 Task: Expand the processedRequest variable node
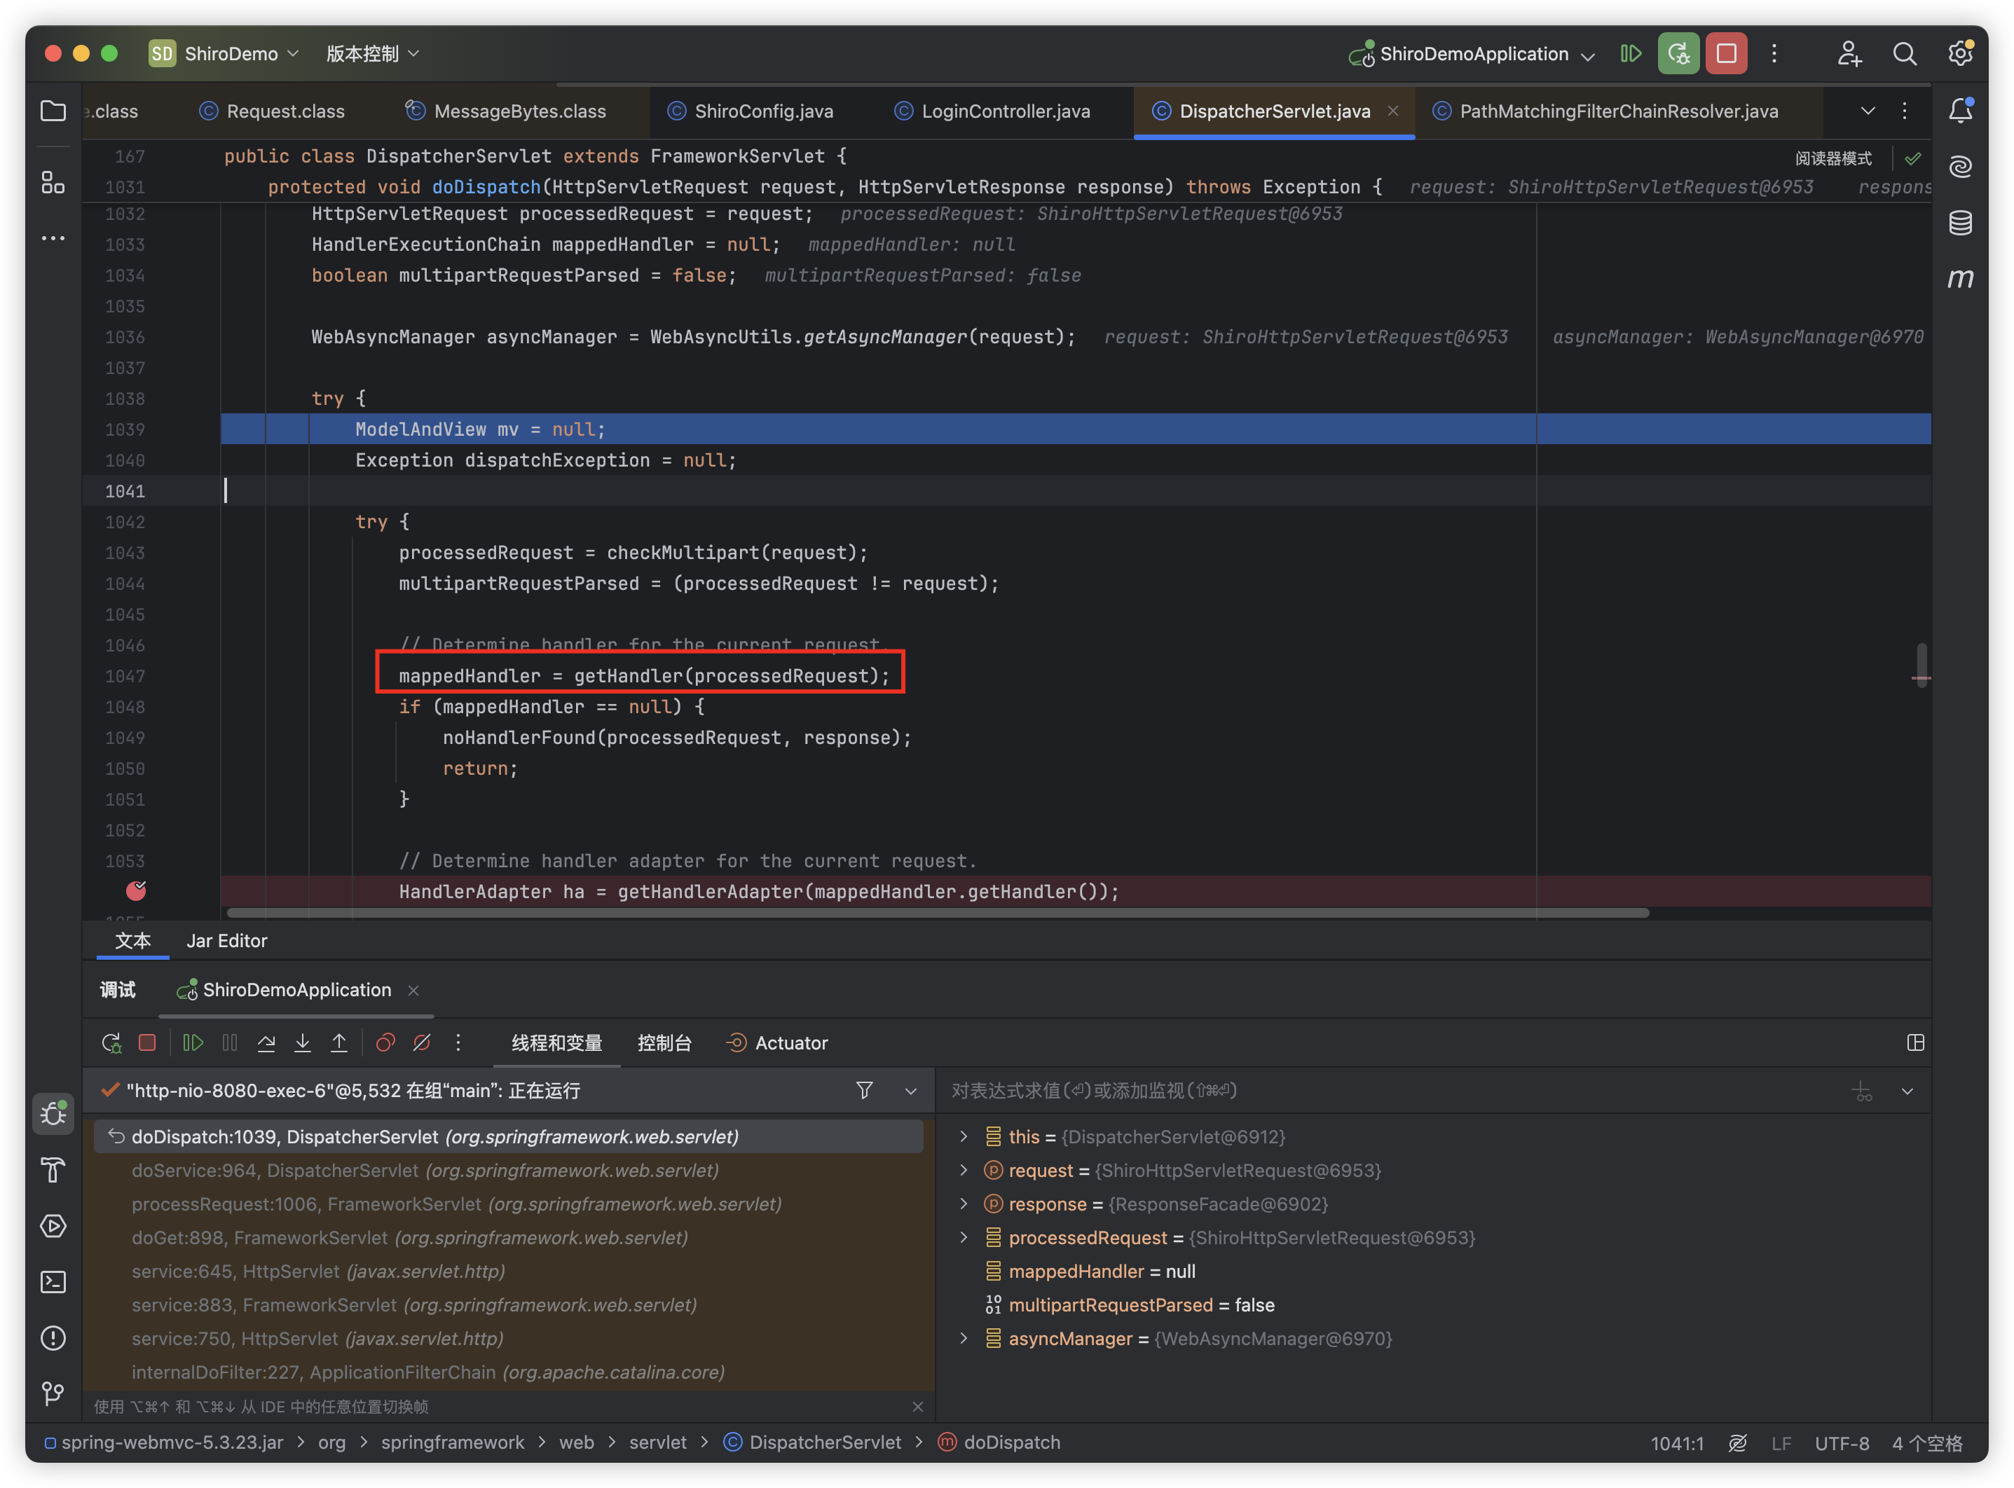tap(963, 1236)
